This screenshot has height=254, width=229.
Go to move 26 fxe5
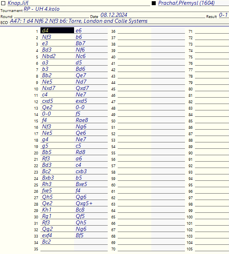(57, 190)
